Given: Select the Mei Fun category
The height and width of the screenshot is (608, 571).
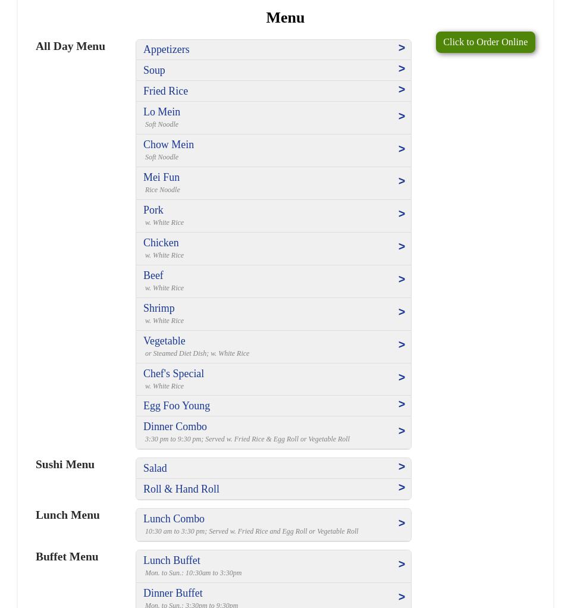Looking at the screenshot, I should pos(161,177).
